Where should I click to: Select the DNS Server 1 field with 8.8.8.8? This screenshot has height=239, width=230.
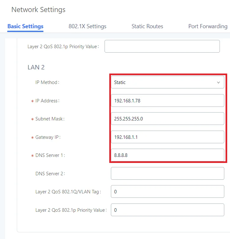(168, 155)
